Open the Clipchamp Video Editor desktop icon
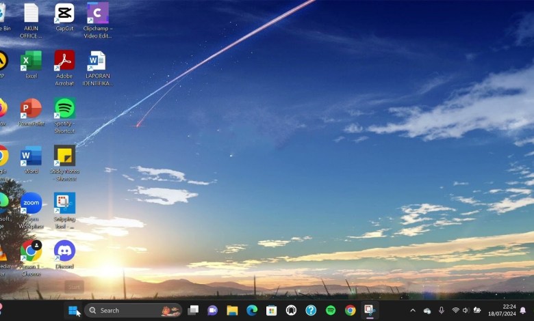Screen dimensions: 534x321 click(98, 20)
